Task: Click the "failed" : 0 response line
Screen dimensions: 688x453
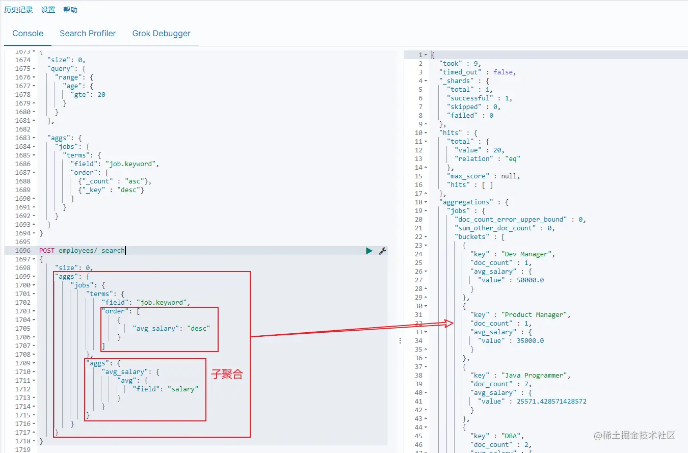Action: click(470, 115)
